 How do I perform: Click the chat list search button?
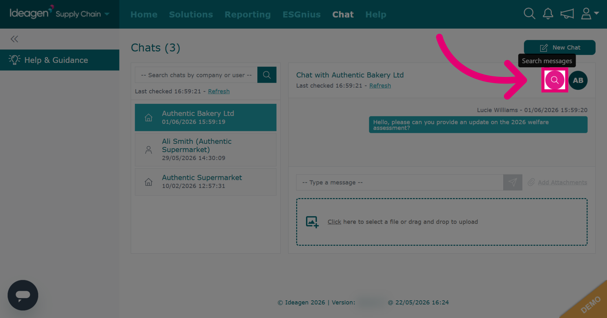(267, 75)
